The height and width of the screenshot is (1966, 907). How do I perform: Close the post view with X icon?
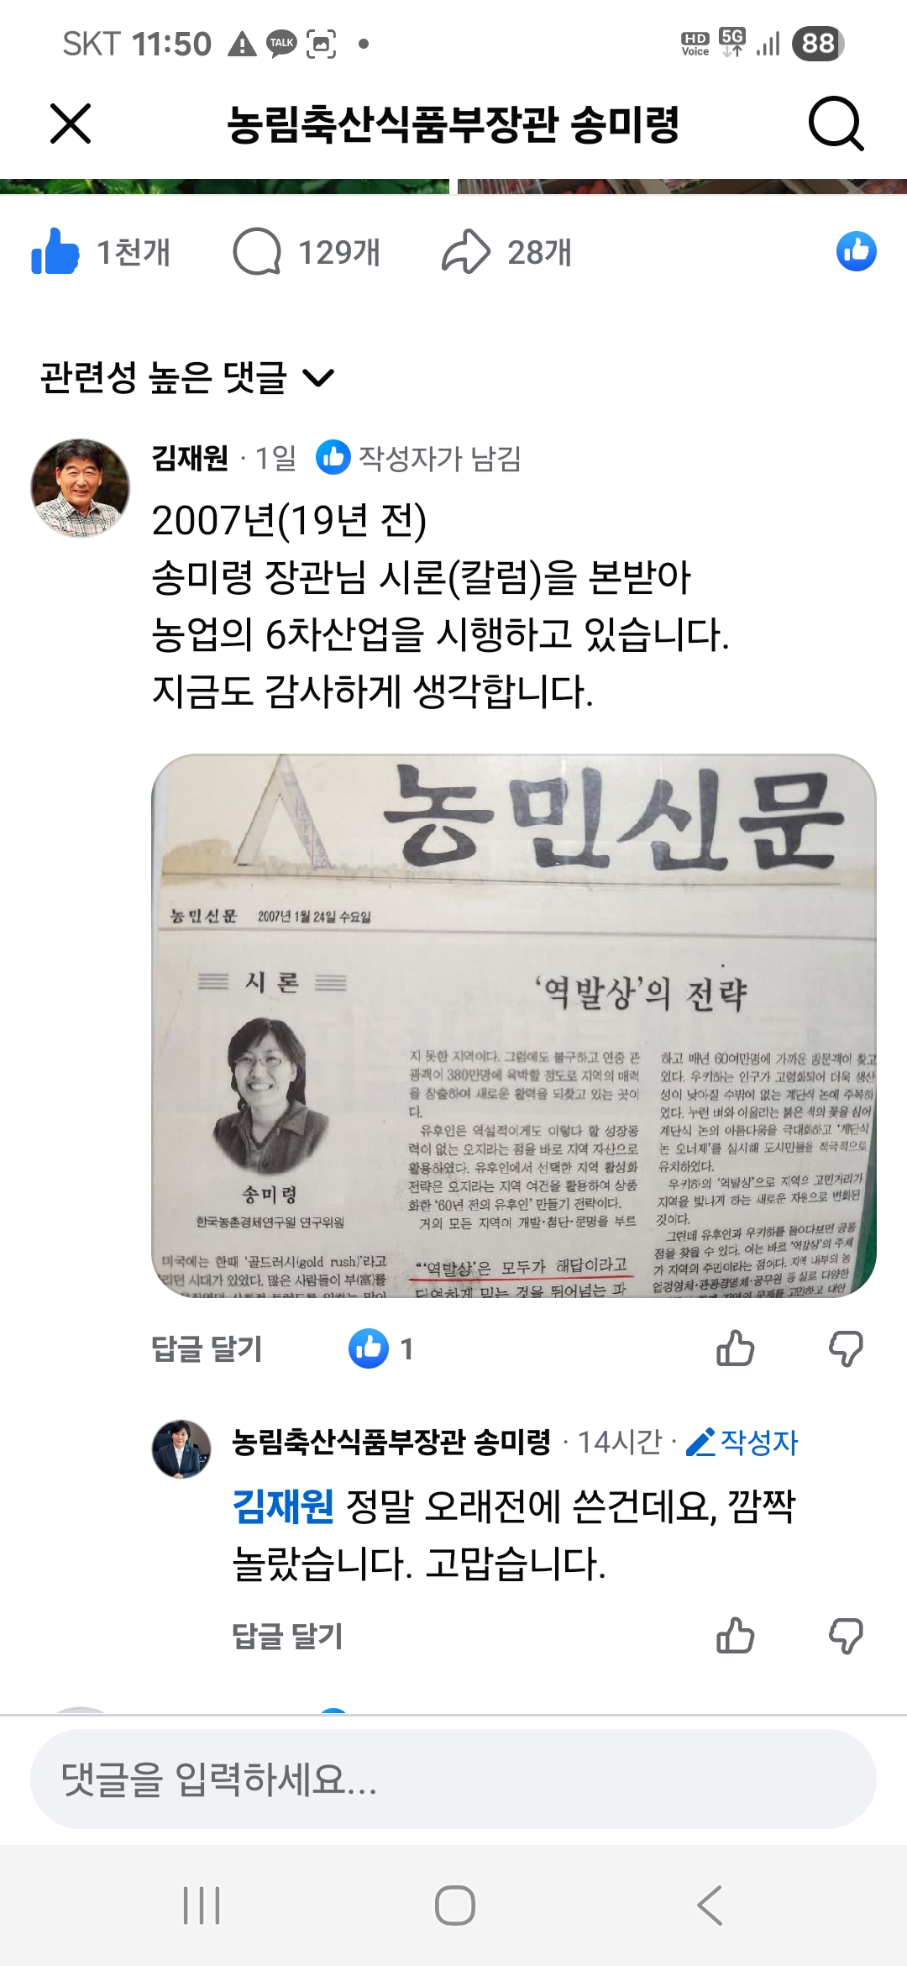pos(71,124)
